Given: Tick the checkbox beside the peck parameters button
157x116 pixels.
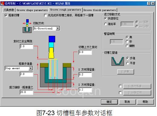Looking at the screenshot, I should pyautogui.click(x=120, y=86).
